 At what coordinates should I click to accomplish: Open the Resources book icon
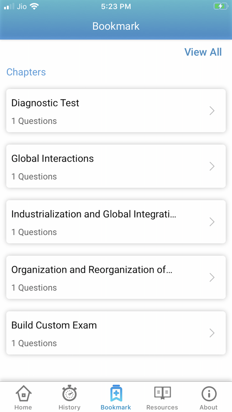click(162, 393)
